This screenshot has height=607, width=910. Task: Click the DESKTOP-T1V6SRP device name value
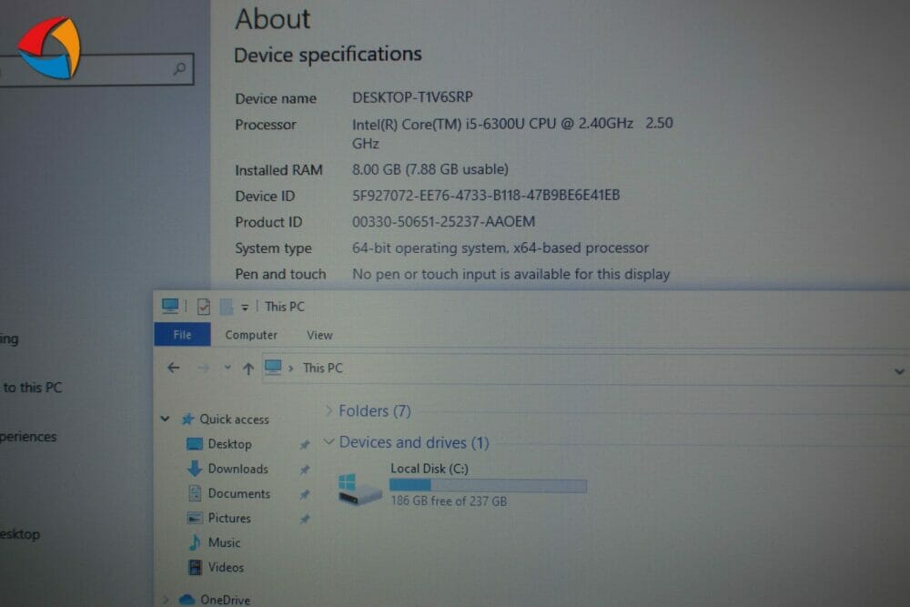tap(412, 96)
